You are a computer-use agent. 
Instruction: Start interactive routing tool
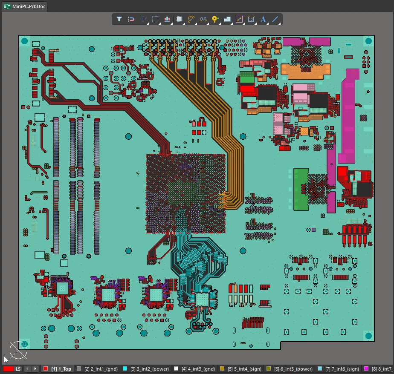coord(191,19)
